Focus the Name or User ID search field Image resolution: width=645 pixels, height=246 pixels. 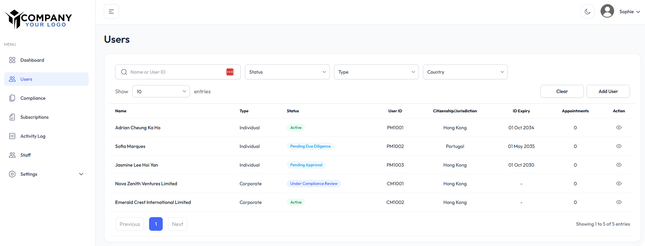point(178,72)
